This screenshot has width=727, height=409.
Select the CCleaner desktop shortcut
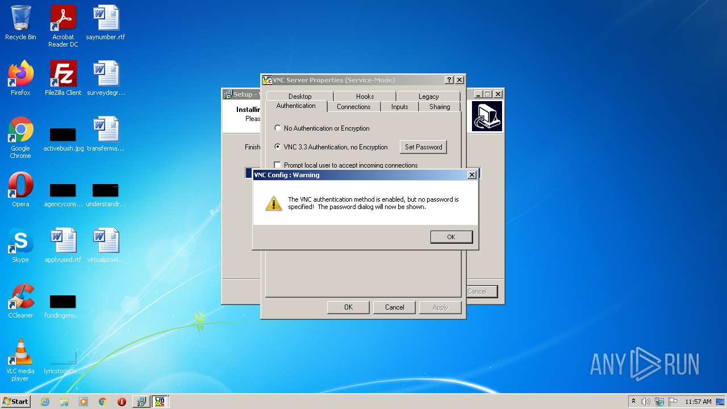pyautogui.click(x=20, y=301)
